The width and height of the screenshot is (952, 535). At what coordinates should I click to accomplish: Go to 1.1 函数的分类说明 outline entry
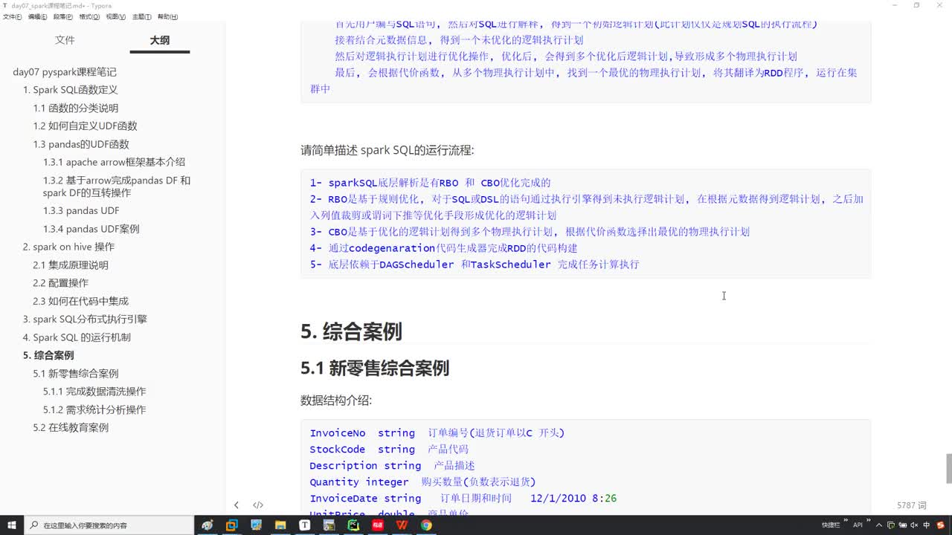click(x=76, y=108)
